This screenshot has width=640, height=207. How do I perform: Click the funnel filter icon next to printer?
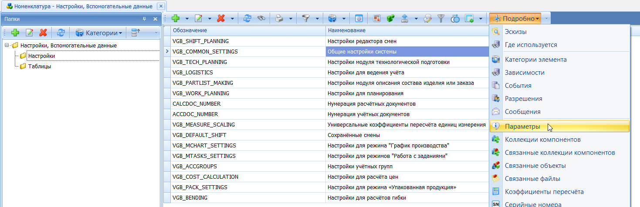click(306, 18)
